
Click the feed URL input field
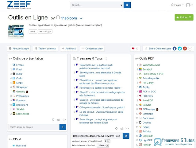[x=97, y=136]
